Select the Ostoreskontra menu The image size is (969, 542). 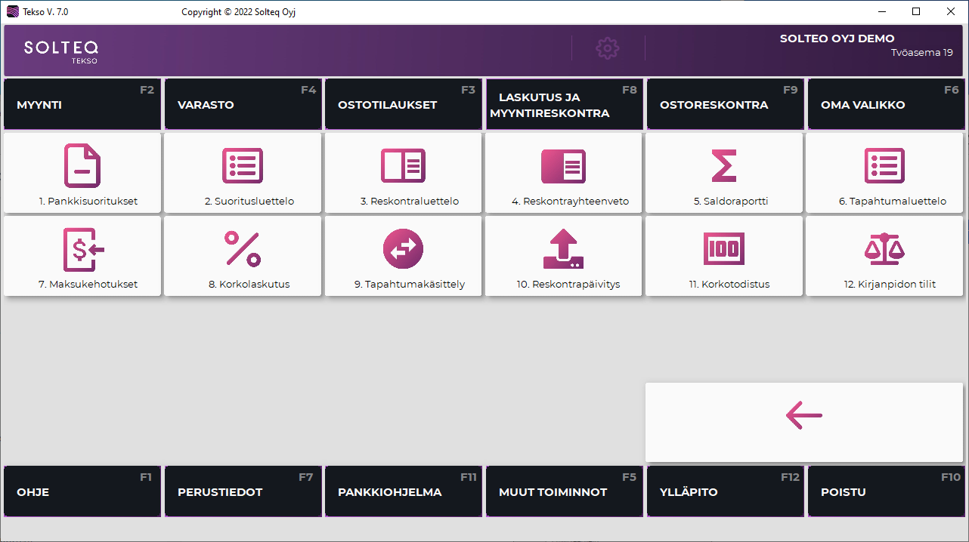725,105
